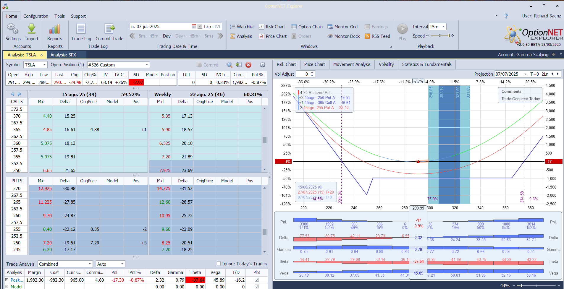Click the Vol Adjust input field

[303, 74]
